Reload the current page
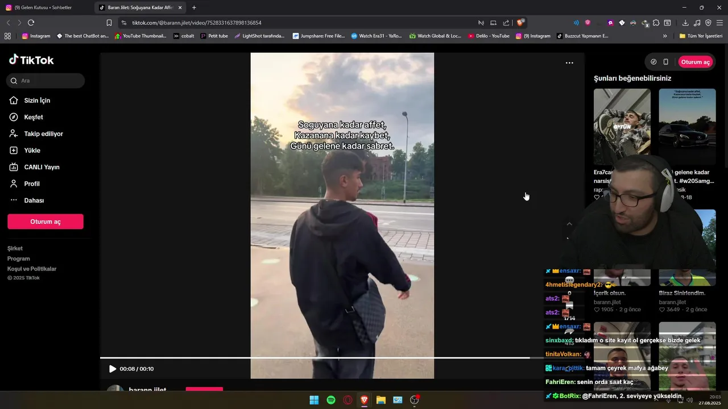Screen dimensions: 728x409 point(31,23)
